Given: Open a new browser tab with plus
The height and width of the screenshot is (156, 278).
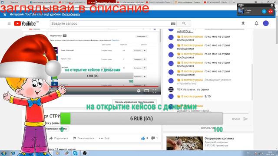Looking at the screenshot, I should pyautogui.click(x=234, y=2).
